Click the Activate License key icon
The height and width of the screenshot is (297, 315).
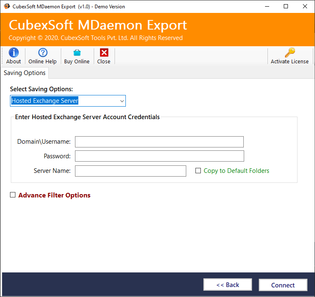(x=290, y=52)
